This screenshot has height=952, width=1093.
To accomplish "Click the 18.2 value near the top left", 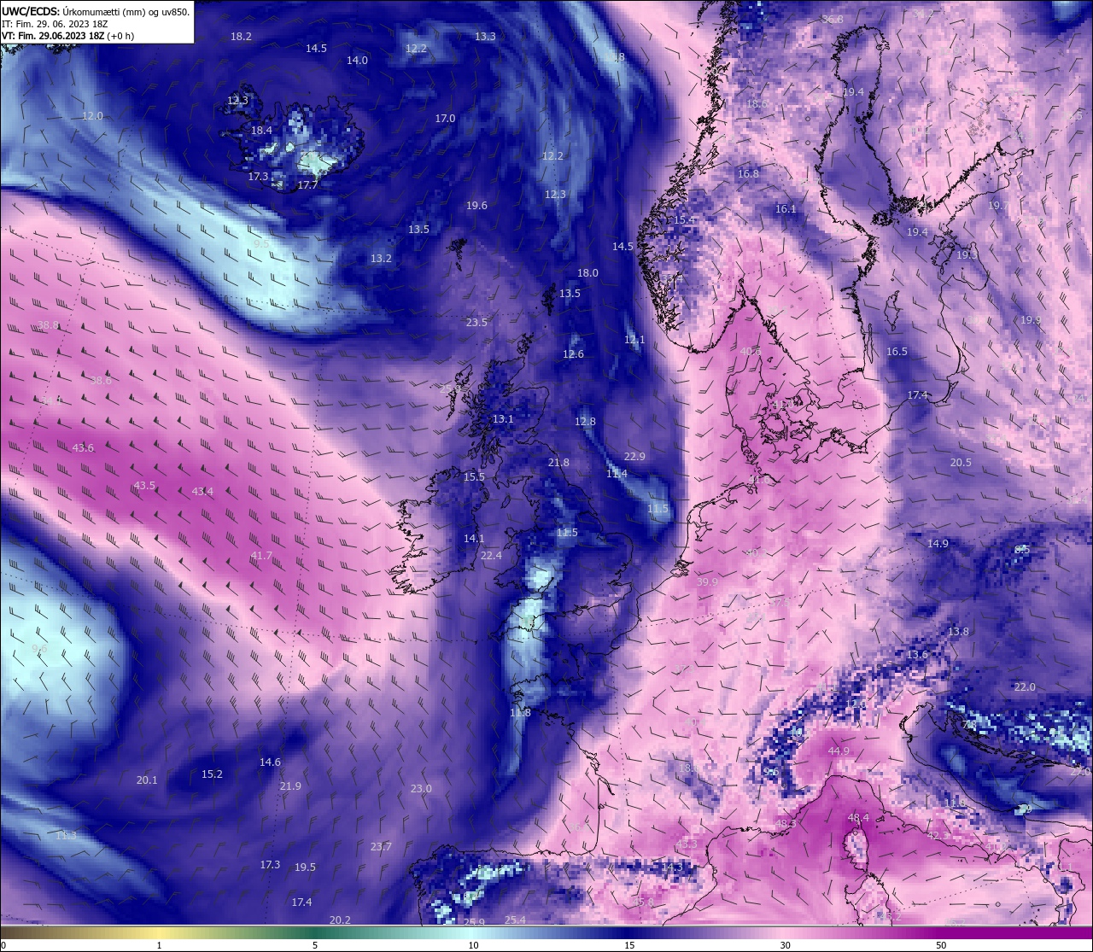I will (242, 37).
